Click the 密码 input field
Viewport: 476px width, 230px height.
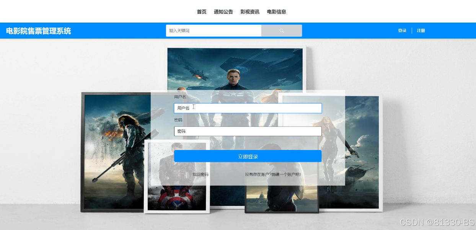coord(248,131)
